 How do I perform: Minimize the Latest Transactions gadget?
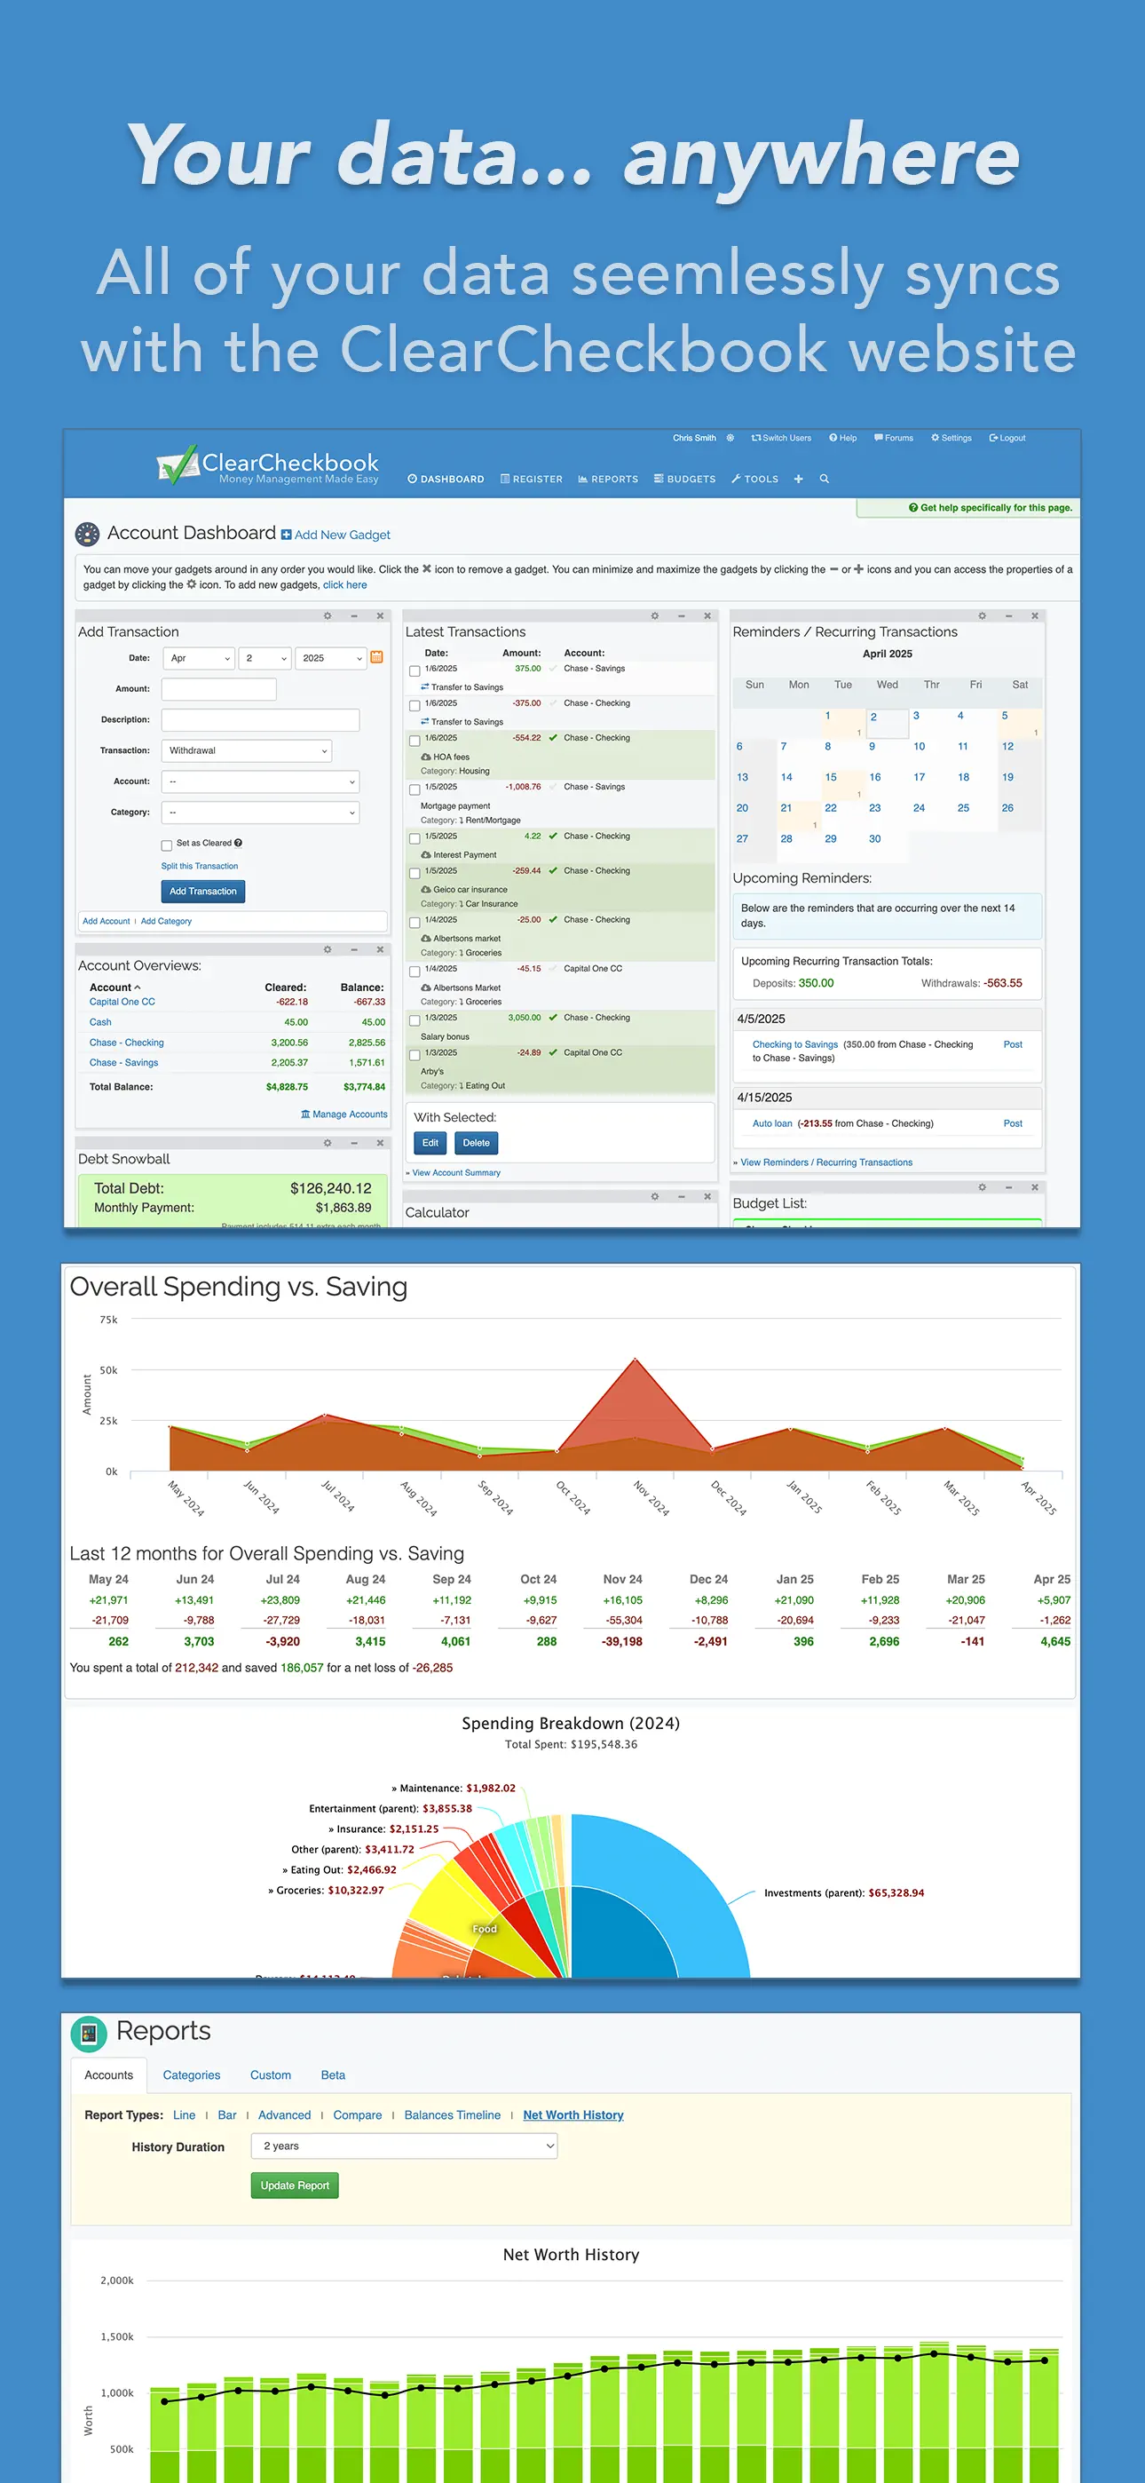coord(682,616)
